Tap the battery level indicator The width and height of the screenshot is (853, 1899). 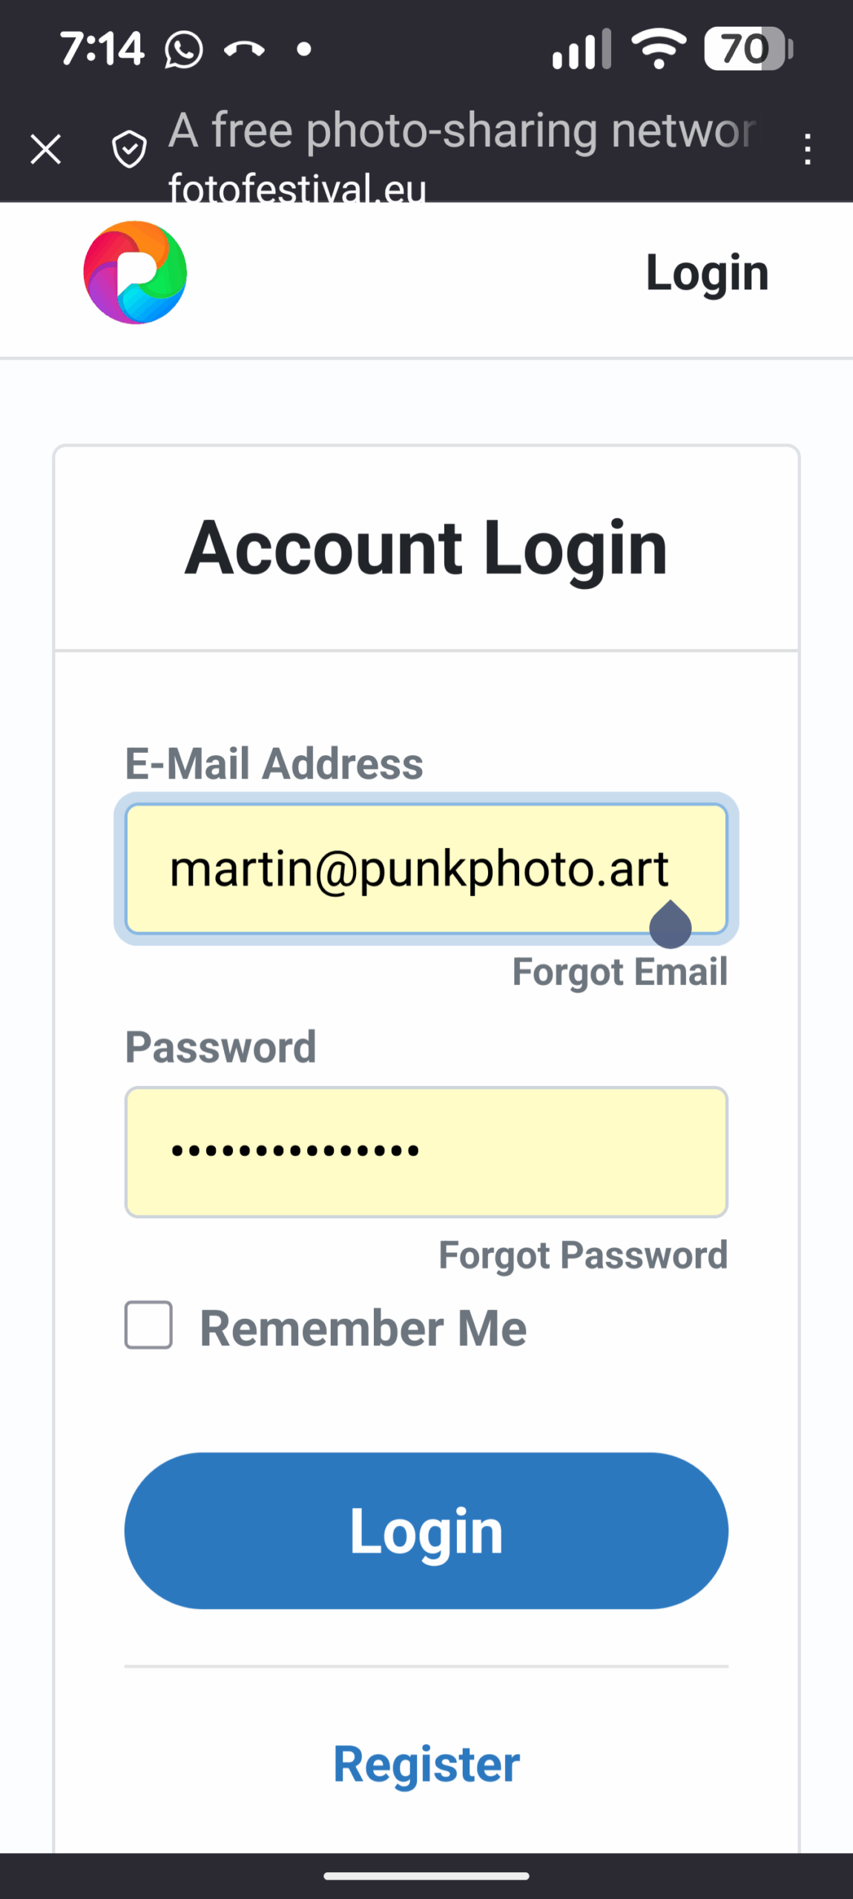748,49
